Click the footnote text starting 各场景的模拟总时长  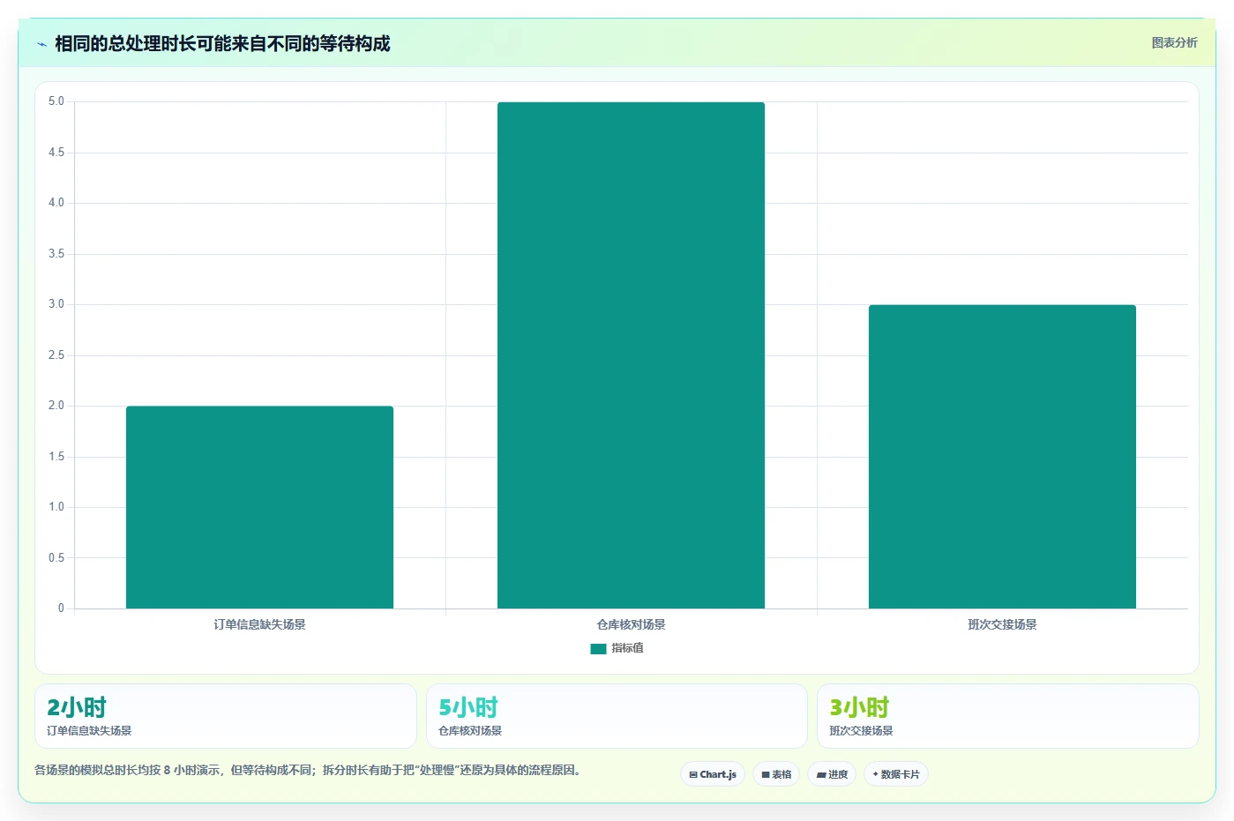point(307,770)
